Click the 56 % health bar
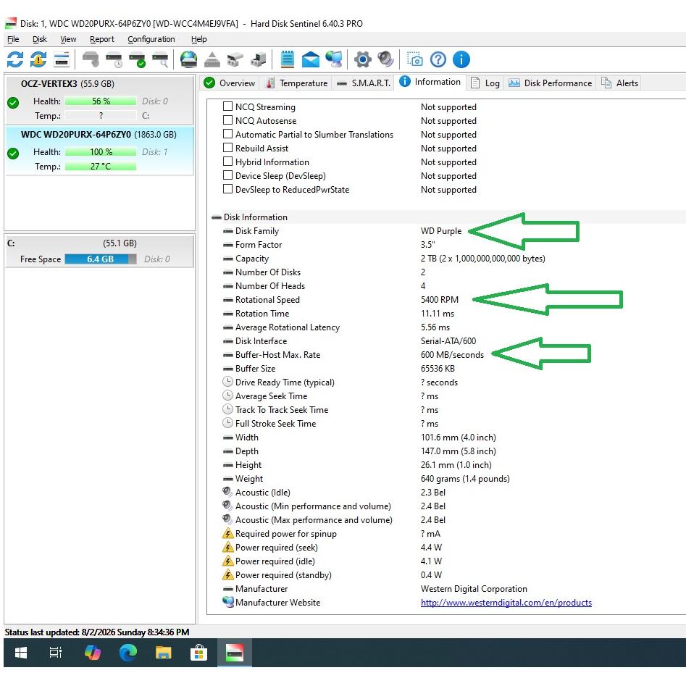Screen dimensions: 686x686 coord(101,101)
